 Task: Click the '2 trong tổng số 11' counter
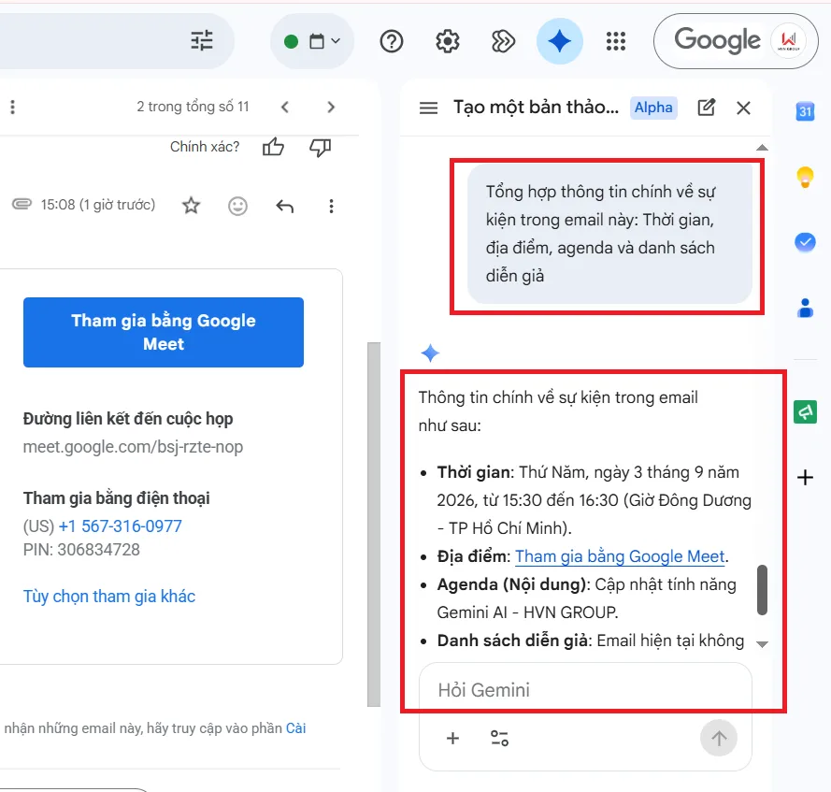tap(193, 107)
